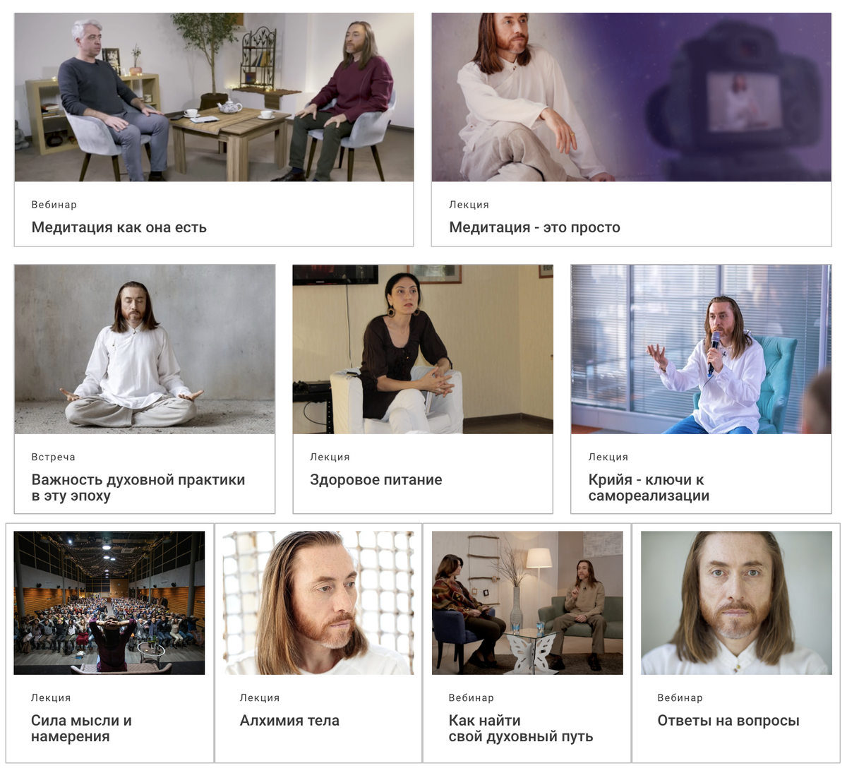Click the title "Медитация - это просто"

(535, 227)
